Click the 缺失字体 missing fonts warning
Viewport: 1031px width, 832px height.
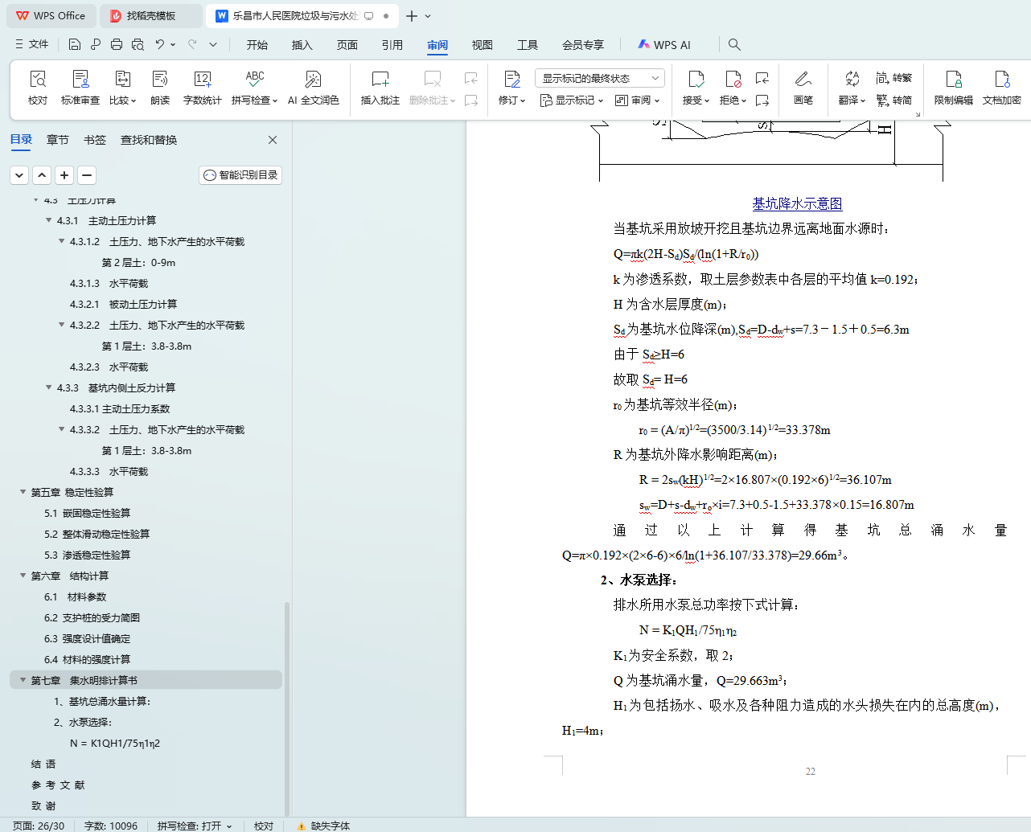323,826
